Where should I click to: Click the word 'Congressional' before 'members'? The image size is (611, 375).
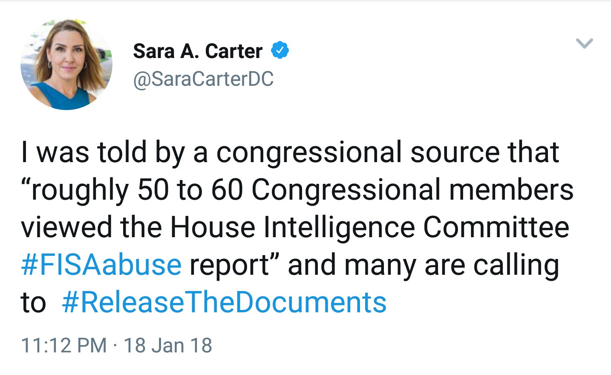pyautogui.click(x=346, y=190)
